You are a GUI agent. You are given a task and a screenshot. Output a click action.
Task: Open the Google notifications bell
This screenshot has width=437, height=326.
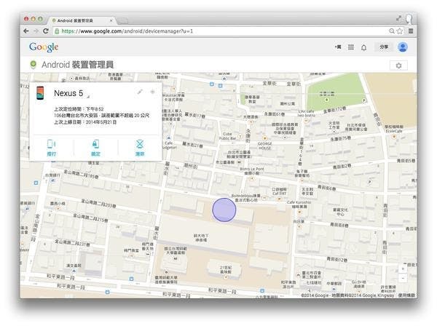(x=363, y=47)
